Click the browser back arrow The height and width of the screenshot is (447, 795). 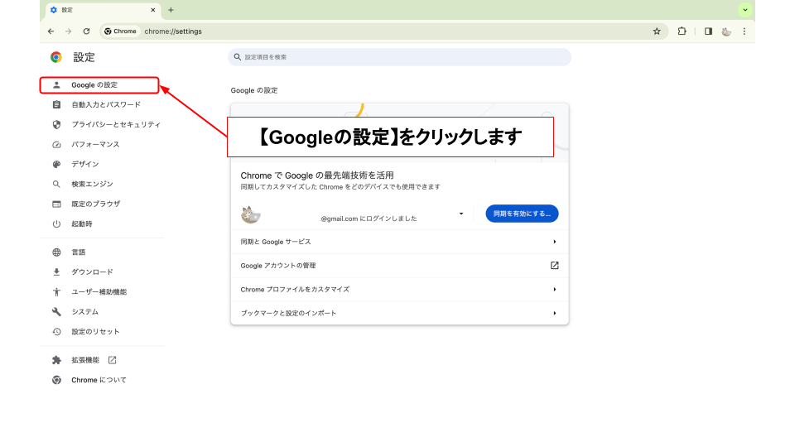51,31
